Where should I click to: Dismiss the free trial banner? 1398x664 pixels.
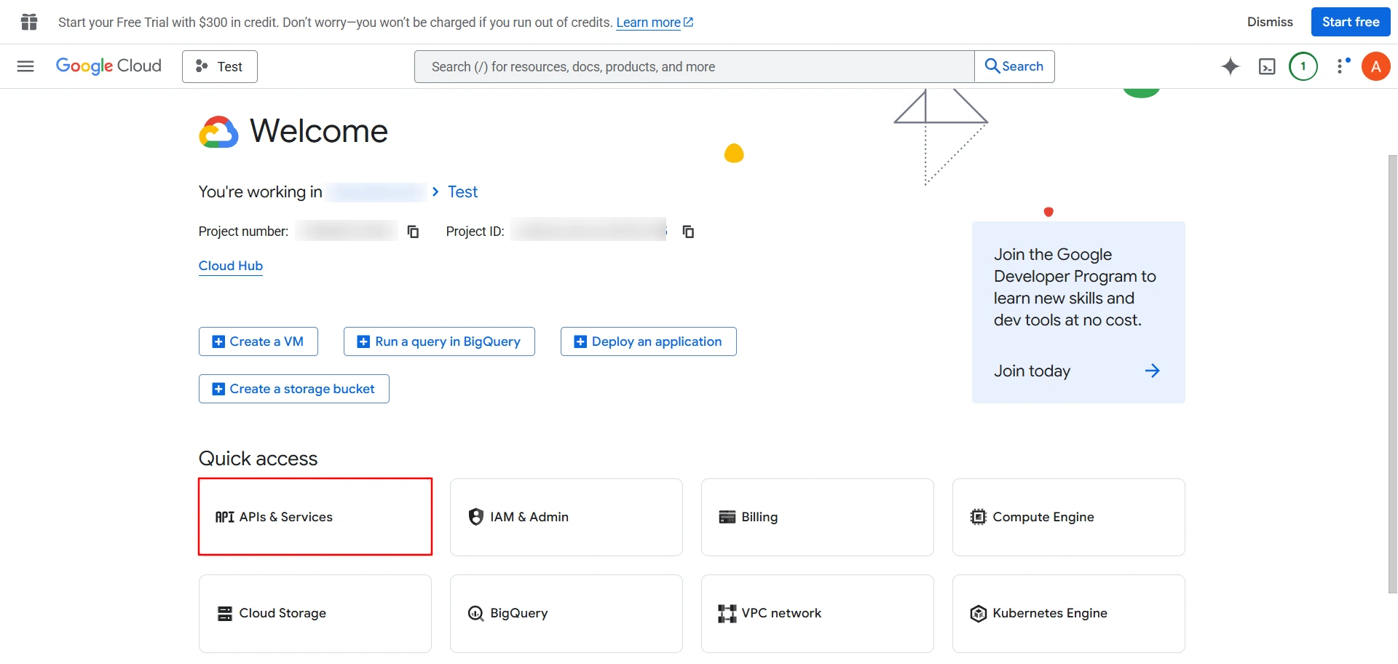[x=1270, y=22]
